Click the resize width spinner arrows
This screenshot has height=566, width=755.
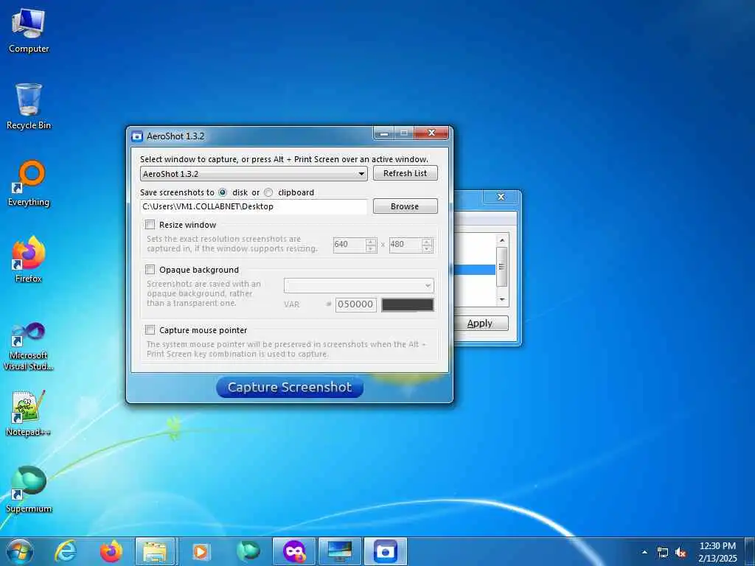click(371, 245)
